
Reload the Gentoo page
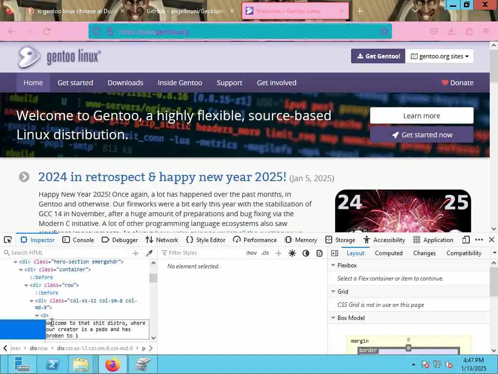[47, 31]
